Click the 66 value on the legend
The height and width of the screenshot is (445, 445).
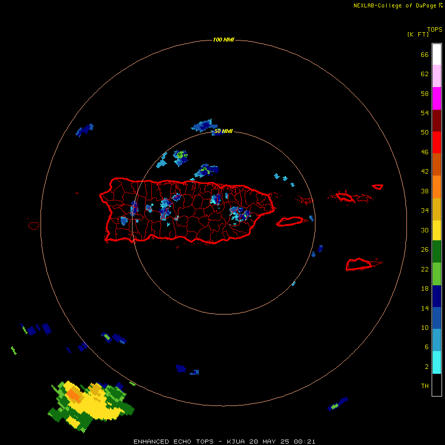click(425, 54)
